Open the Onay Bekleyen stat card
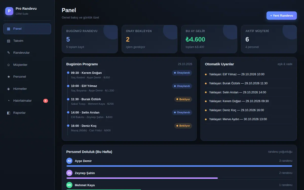 point(149,39)
